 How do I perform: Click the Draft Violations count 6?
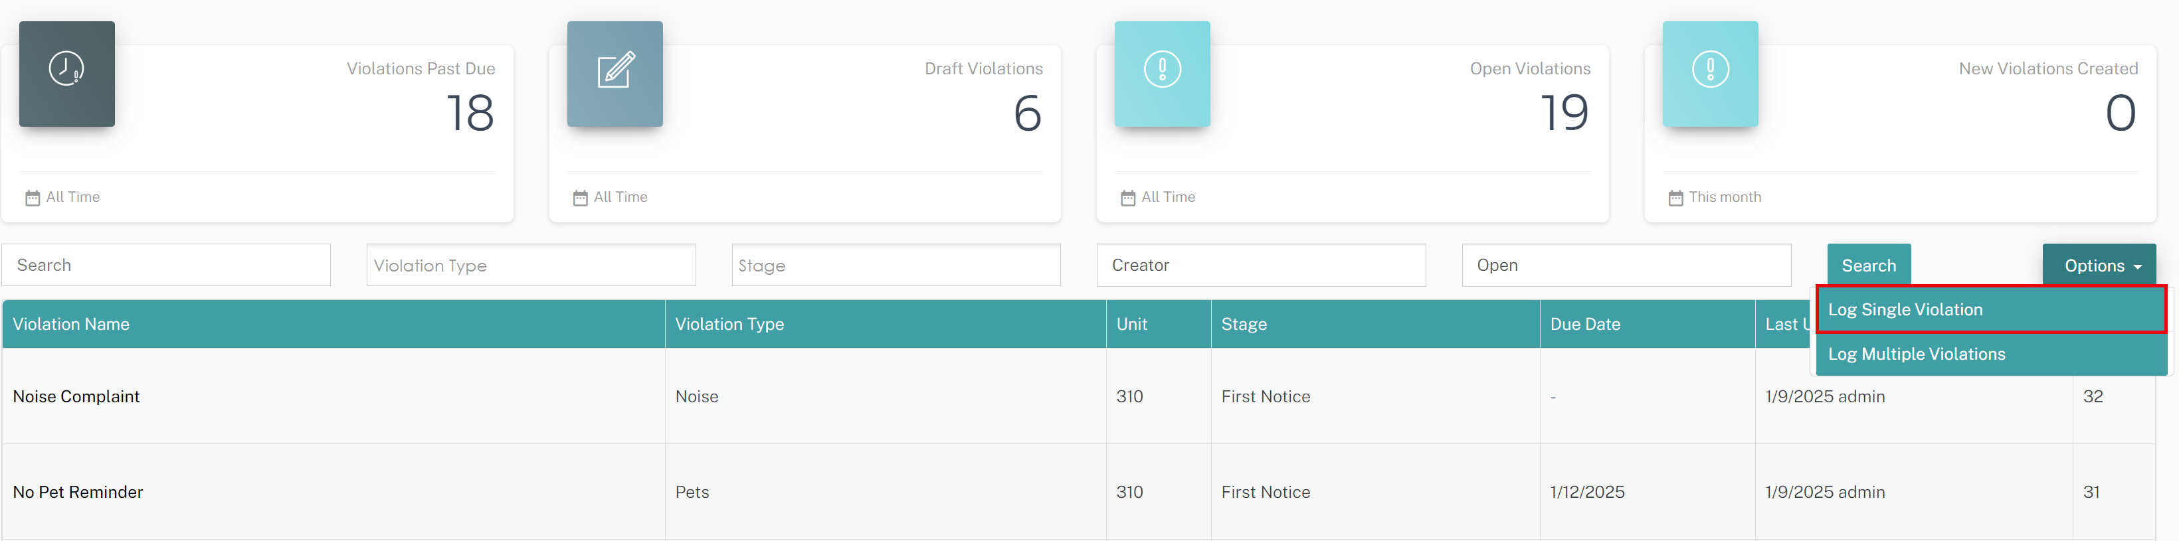pyautogui.click(x=1027, y=114)
